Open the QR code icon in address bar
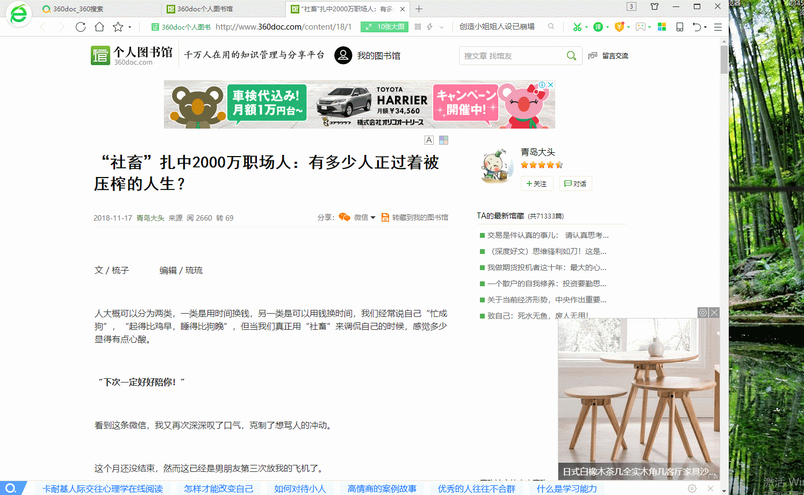 tap(418, 27)
